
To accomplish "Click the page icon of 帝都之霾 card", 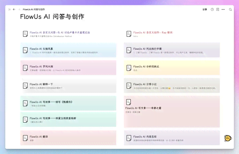I will 128,102.
